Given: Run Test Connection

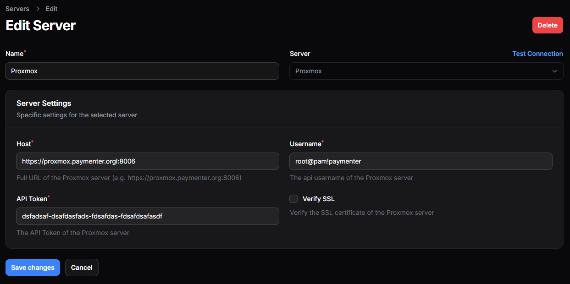Looking at the screenshot, I should (537, 54).
